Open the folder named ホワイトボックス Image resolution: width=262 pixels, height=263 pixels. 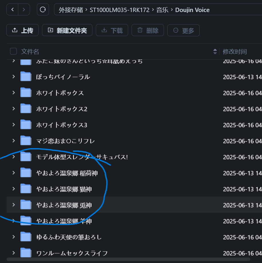point(60,93)
